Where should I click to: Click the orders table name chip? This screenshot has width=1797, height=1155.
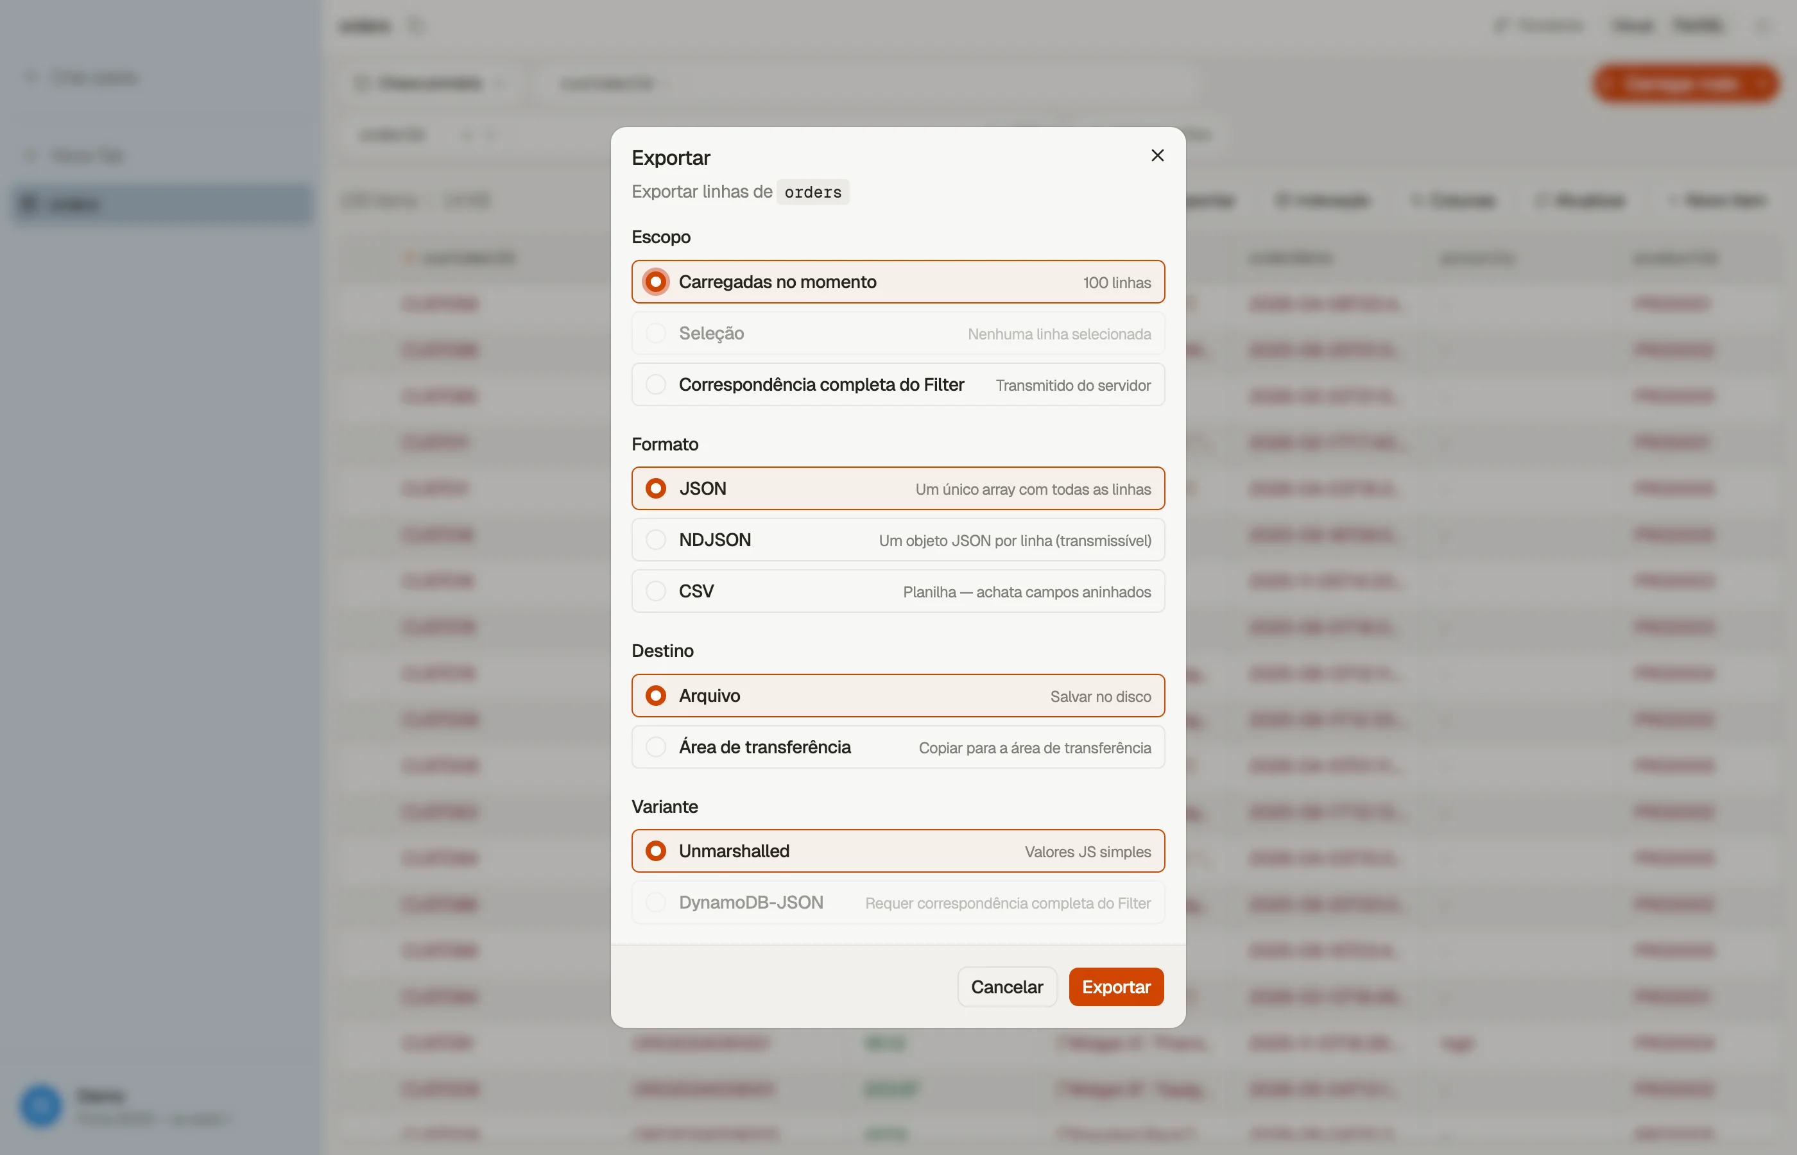[x=813, y=192]
